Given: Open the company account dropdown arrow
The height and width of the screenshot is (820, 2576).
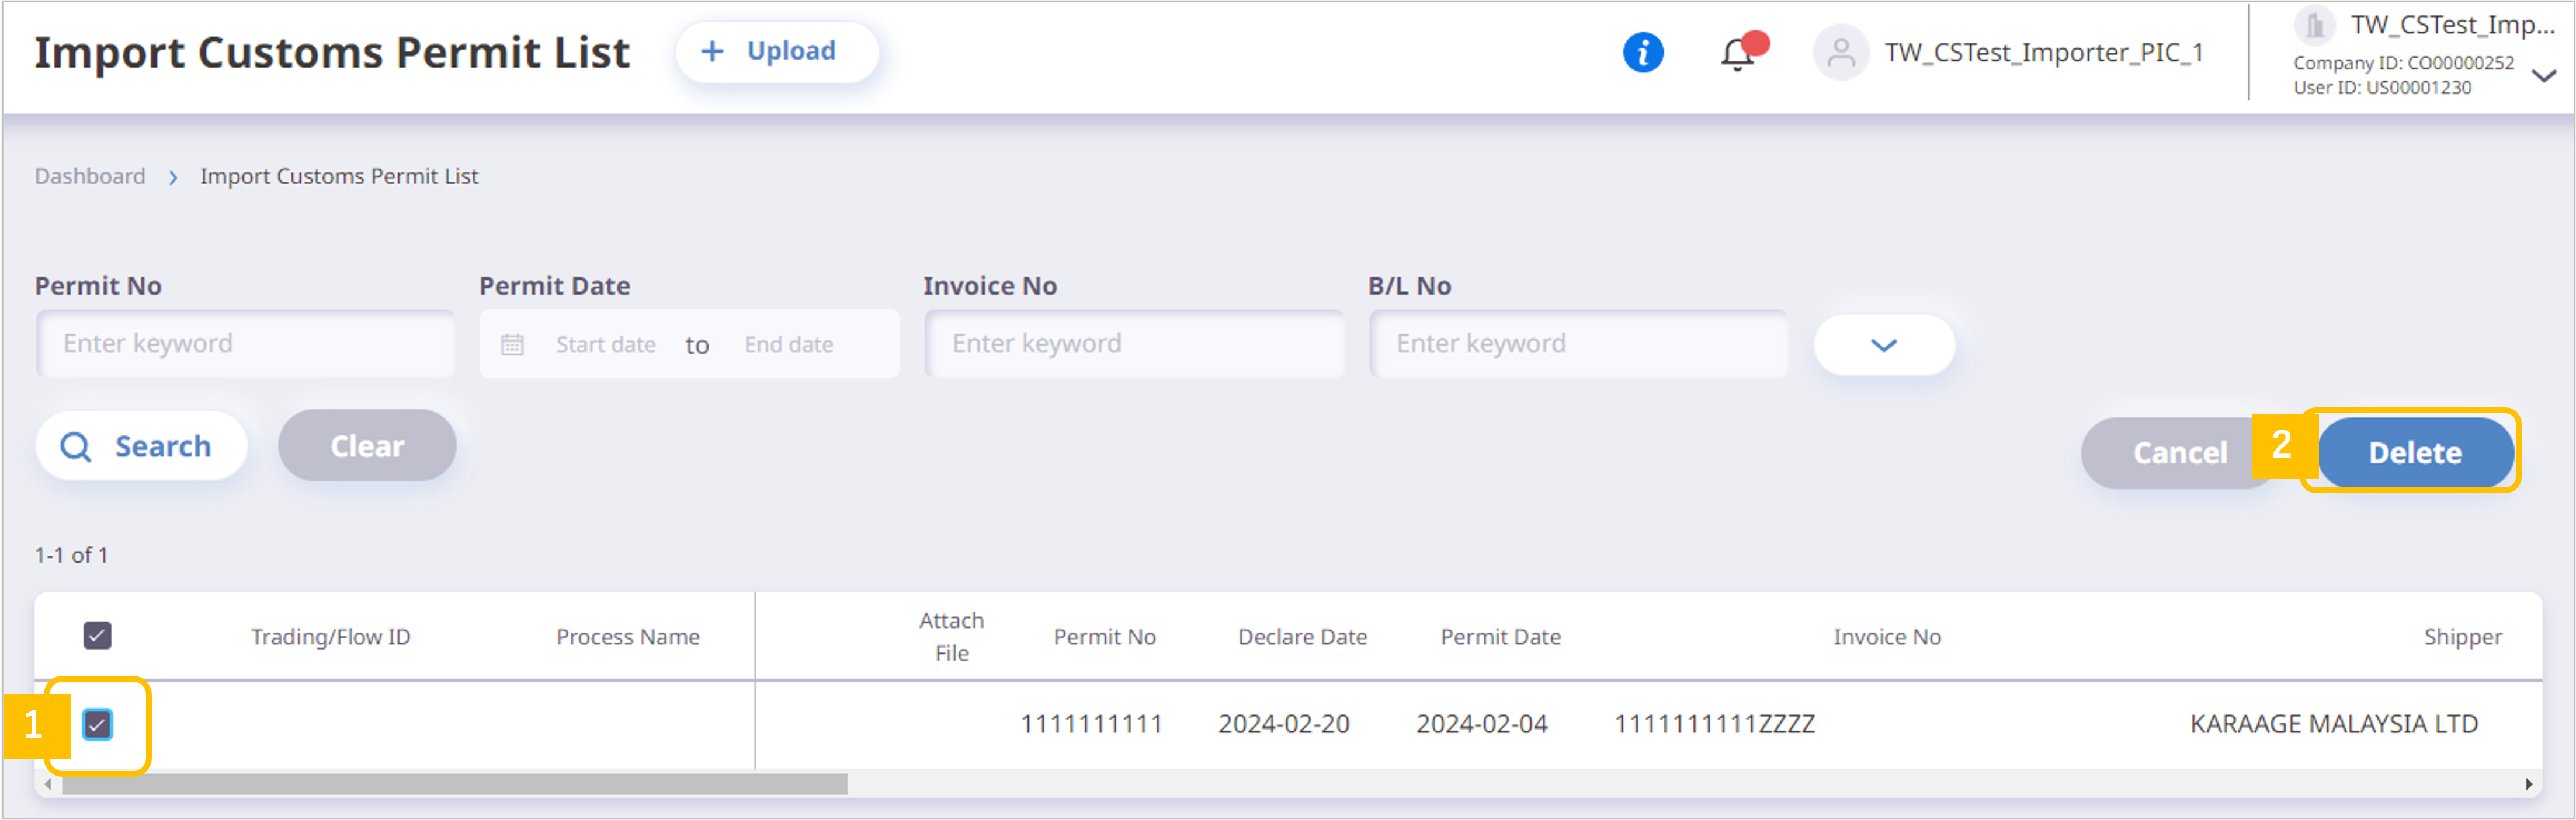Looking at the screenshot, I should tap(2543, 75).
